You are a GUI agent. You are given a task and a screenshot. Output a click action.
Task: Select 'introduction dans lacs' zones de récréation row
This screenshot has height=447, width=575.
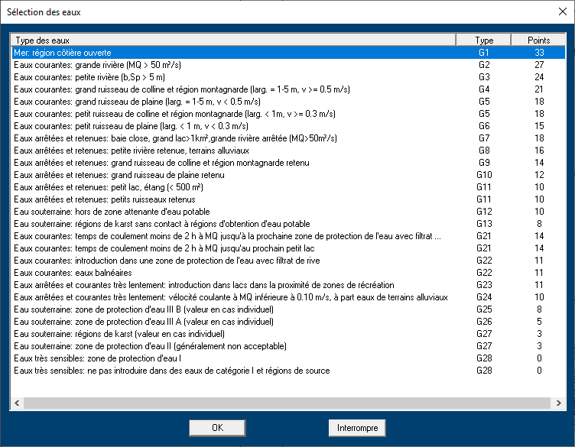point(288,285)
